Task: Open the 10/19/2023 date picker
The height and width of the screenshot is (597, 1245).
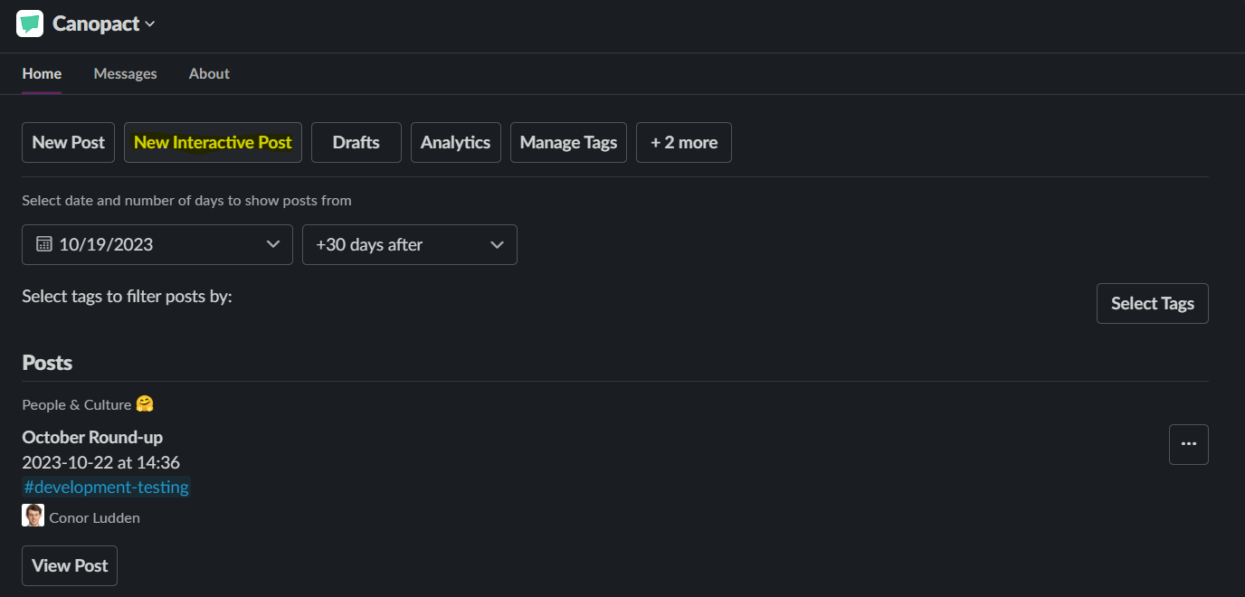Action: [157, 244]
